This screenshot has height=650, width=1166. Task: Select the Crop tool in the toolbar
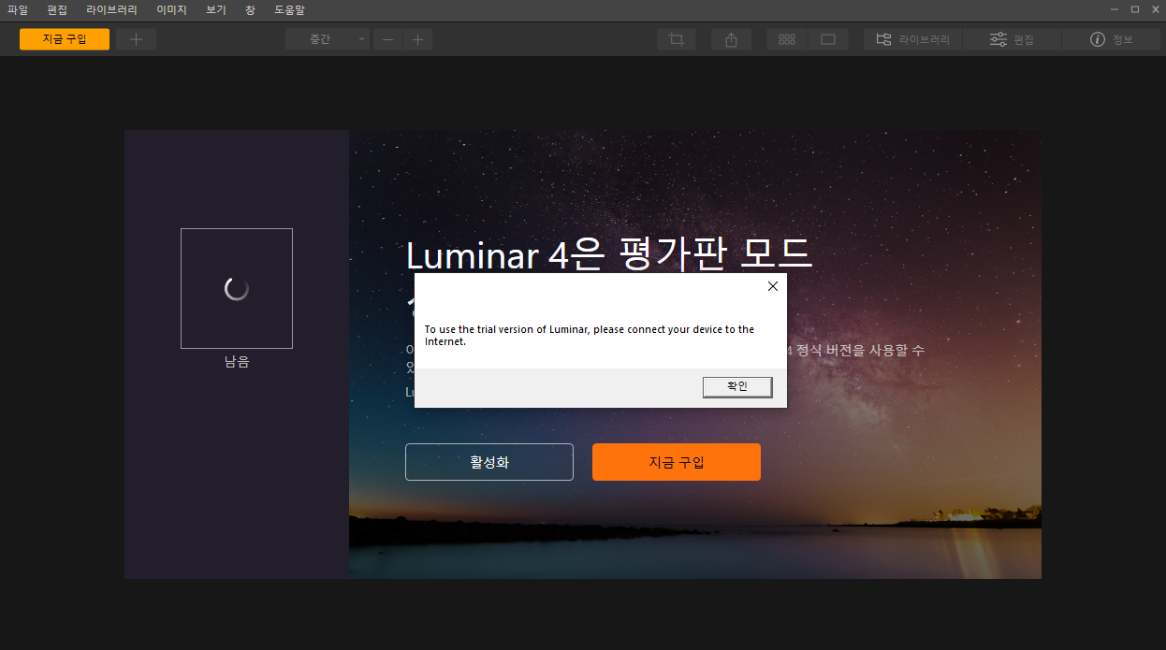pyautogui.click(x=676, y=38)
